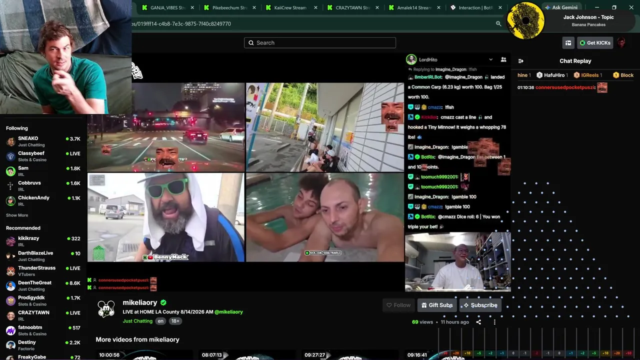Open the video thumbnail with duration 08:07:13

(x=247, y=354)
